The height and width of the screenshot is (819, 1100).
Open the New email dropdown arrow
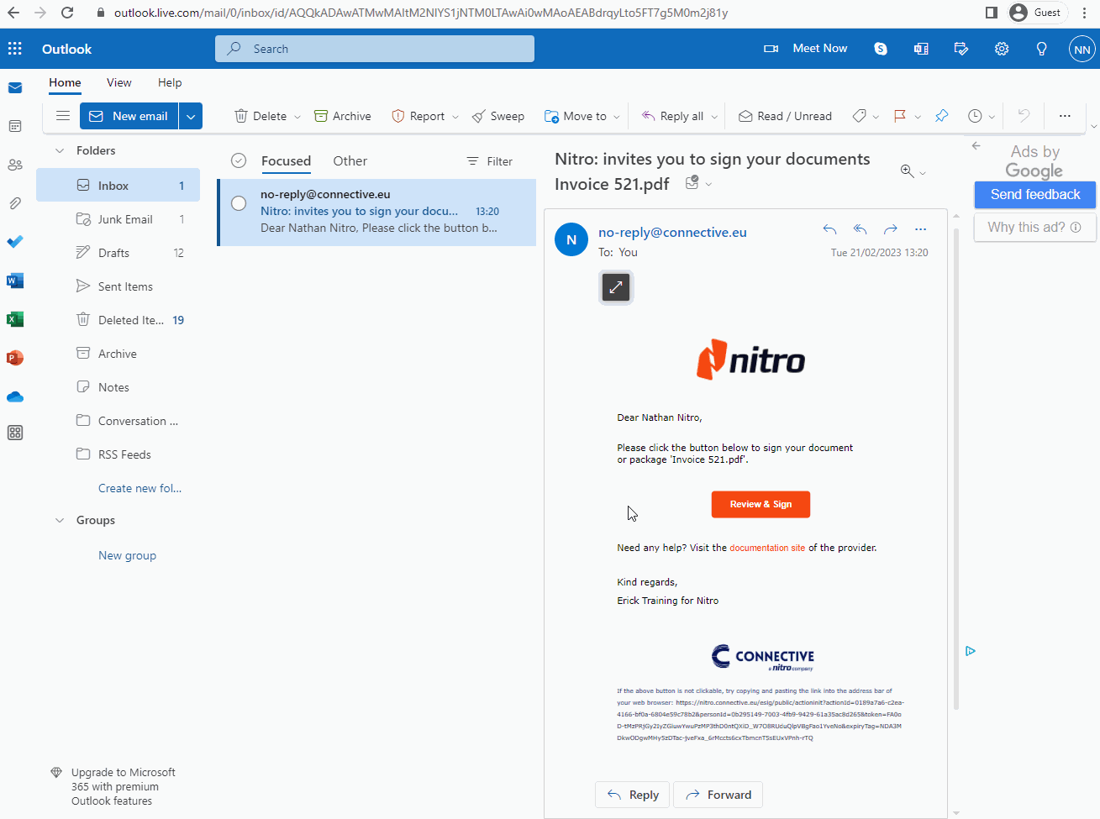[191, 116]
